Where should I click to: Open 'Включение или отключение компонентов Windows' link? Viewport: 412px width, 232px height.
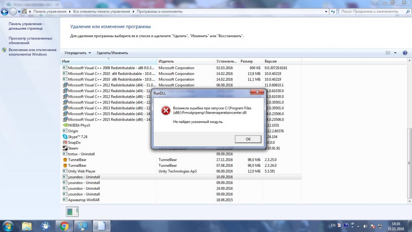[32, 52]
